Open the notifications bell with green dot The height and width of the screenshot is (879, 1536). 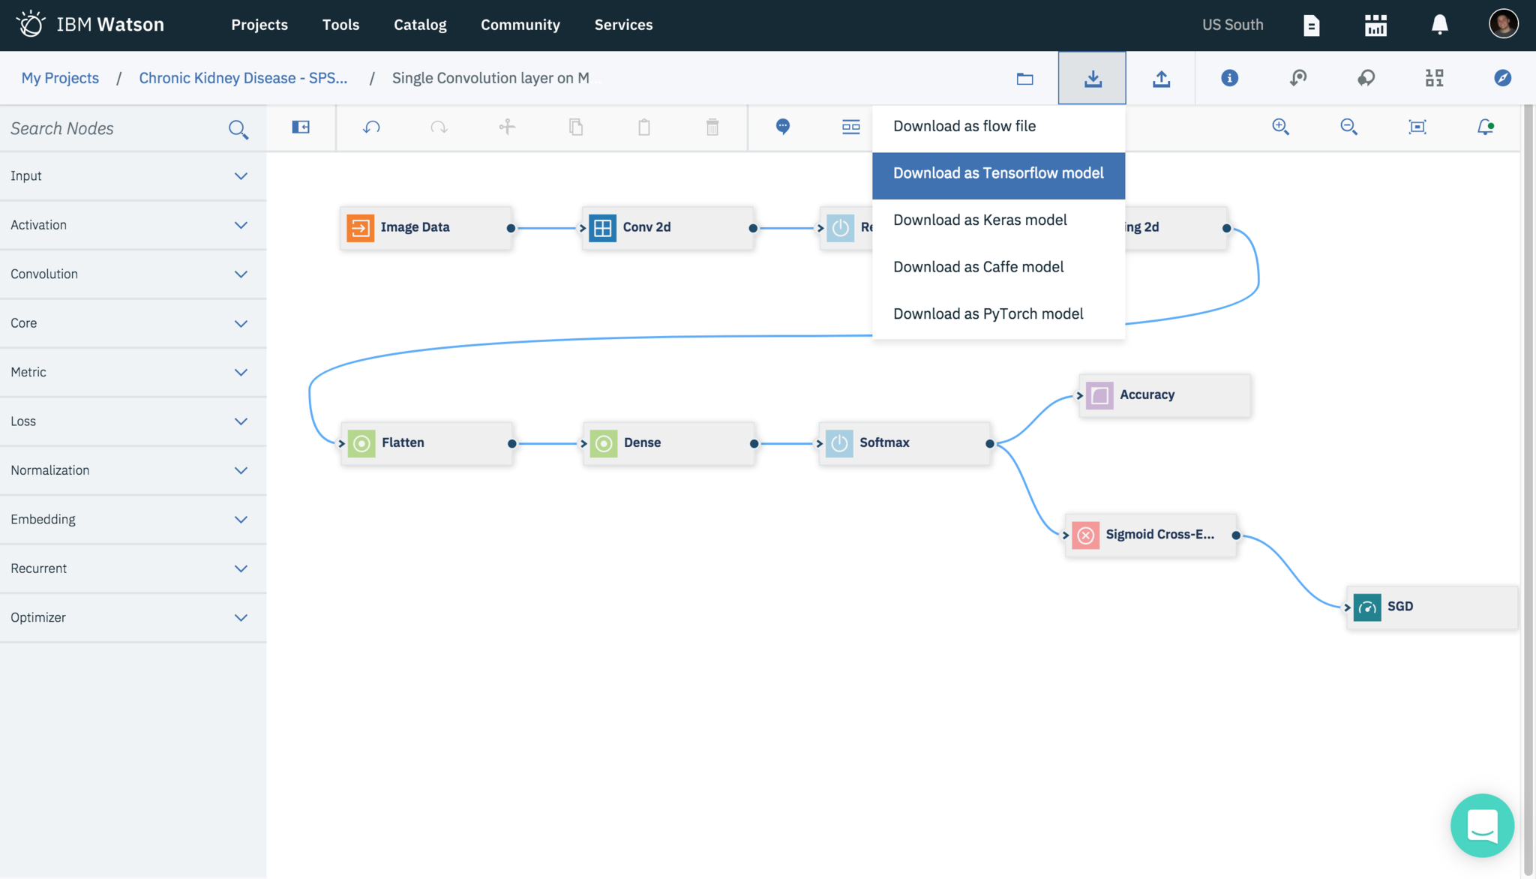pyautogui.click(x=1485, y=127)
